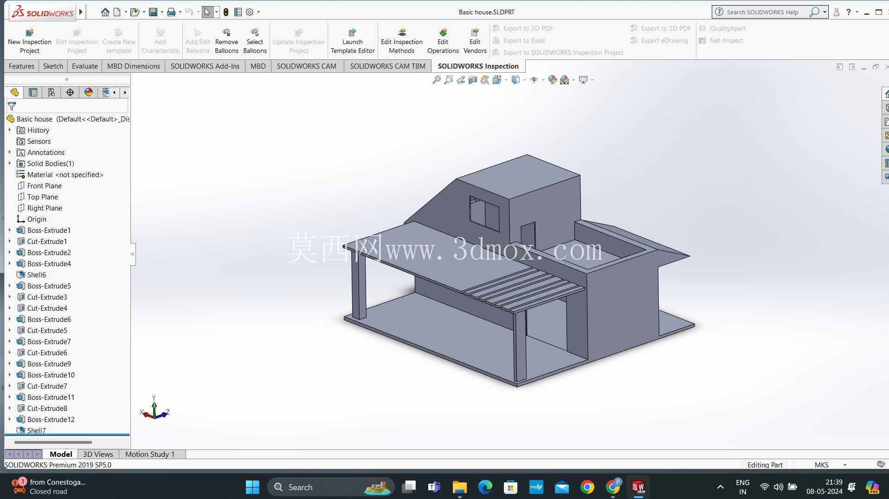Image resolution: width=889 pixels, height=499 pixels.
Task: Expand the SOLIDWORKS menu arrow
Action: click(81, 12)
